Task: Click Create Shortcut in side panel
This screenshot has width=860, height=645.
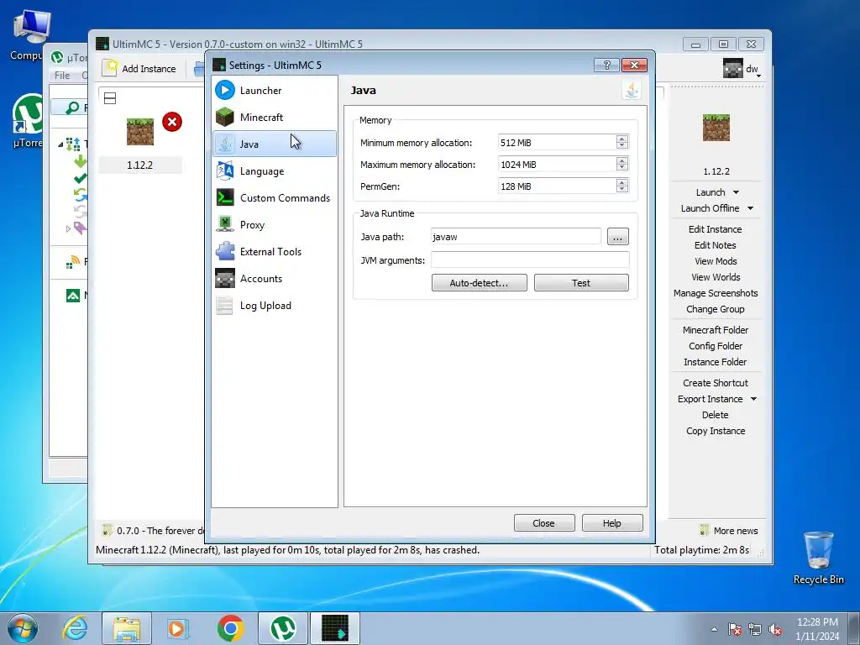Action: click(x=716, y=383)
